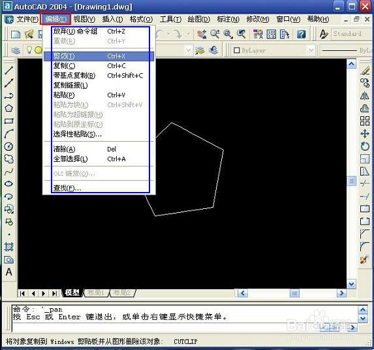
Task: Choose 粘贴(P) from the edit menu
Action: coord(99,95)
